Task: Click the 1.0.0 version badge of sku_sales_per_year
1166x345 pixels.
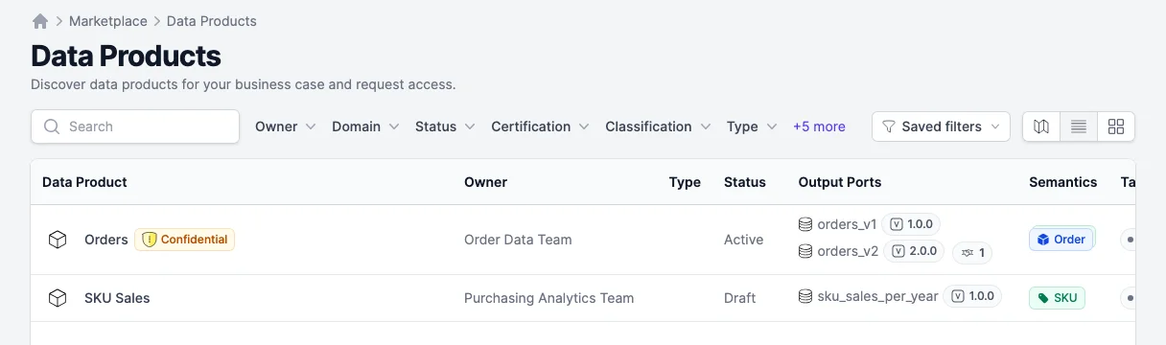Action: point(972,296)
